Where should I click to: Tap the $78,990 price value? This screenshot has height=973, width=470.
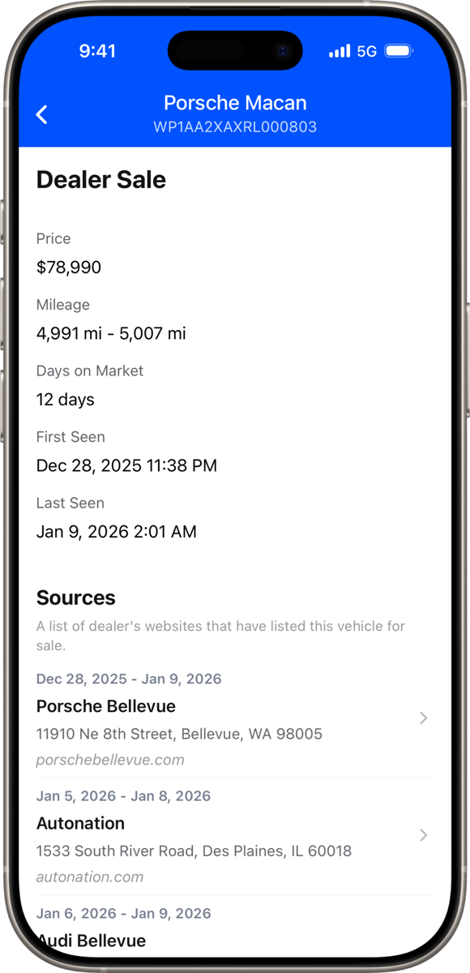click(68, 267)
